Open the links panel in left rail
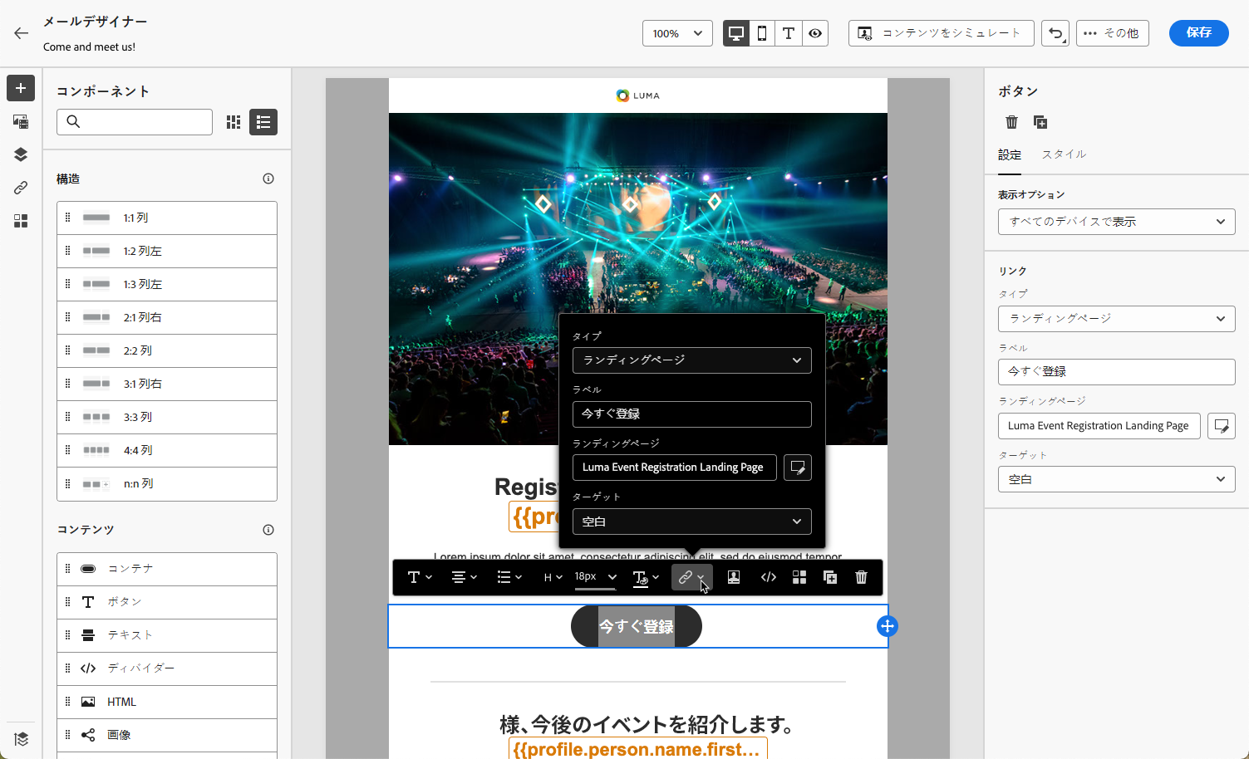1249x759 pixels. point(21,188)
